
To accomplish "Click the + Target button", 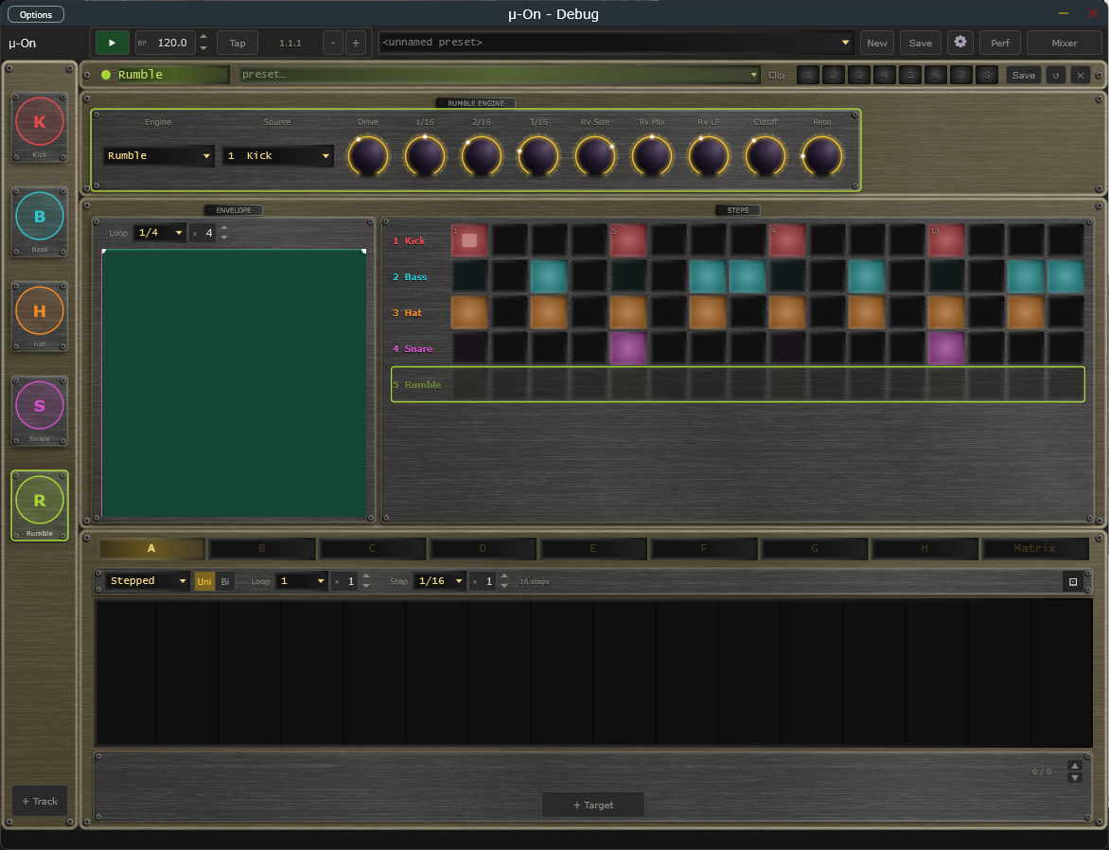I will coord(592,805).
